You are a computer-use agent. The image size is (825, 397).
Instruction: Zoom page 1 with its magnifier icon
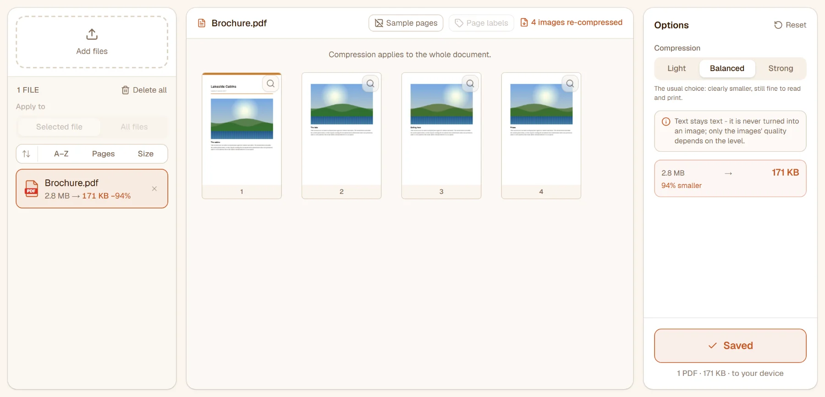coord(271,83)
